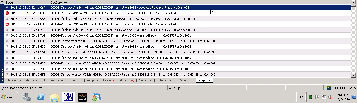Open the Почта tab
357x103 pixels.
tap(108, 80)
